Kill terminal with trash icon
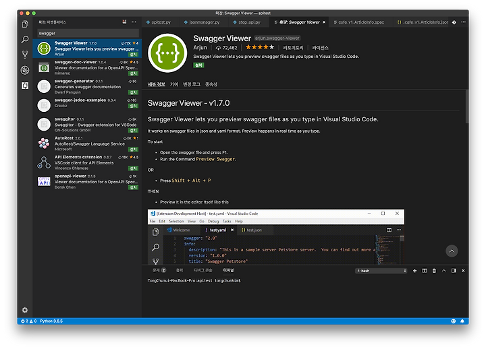This screenshot has width=486, height=349. [434, 271]
